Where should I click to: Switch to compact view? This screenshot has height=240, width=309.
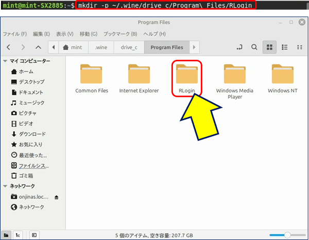coord(299,47)
